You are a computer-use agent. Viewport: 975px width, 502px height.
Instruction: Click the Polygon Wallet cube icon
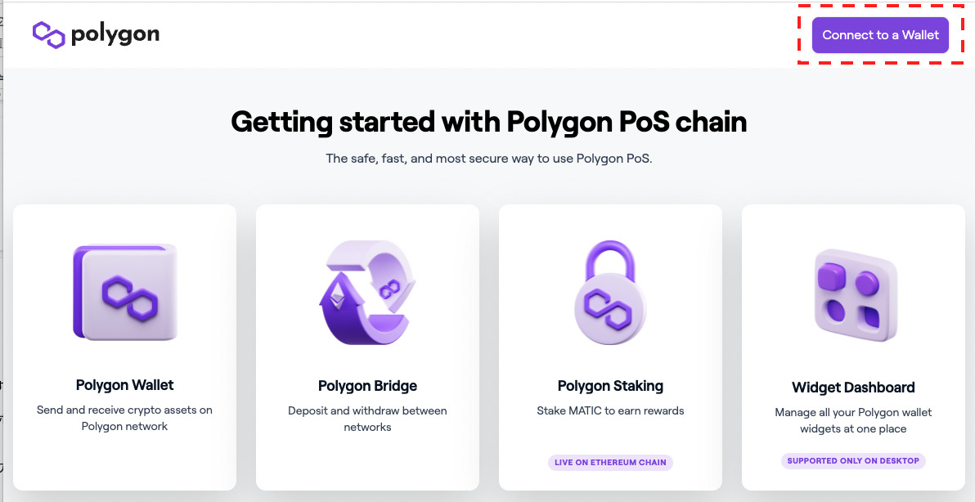(125, 292)
